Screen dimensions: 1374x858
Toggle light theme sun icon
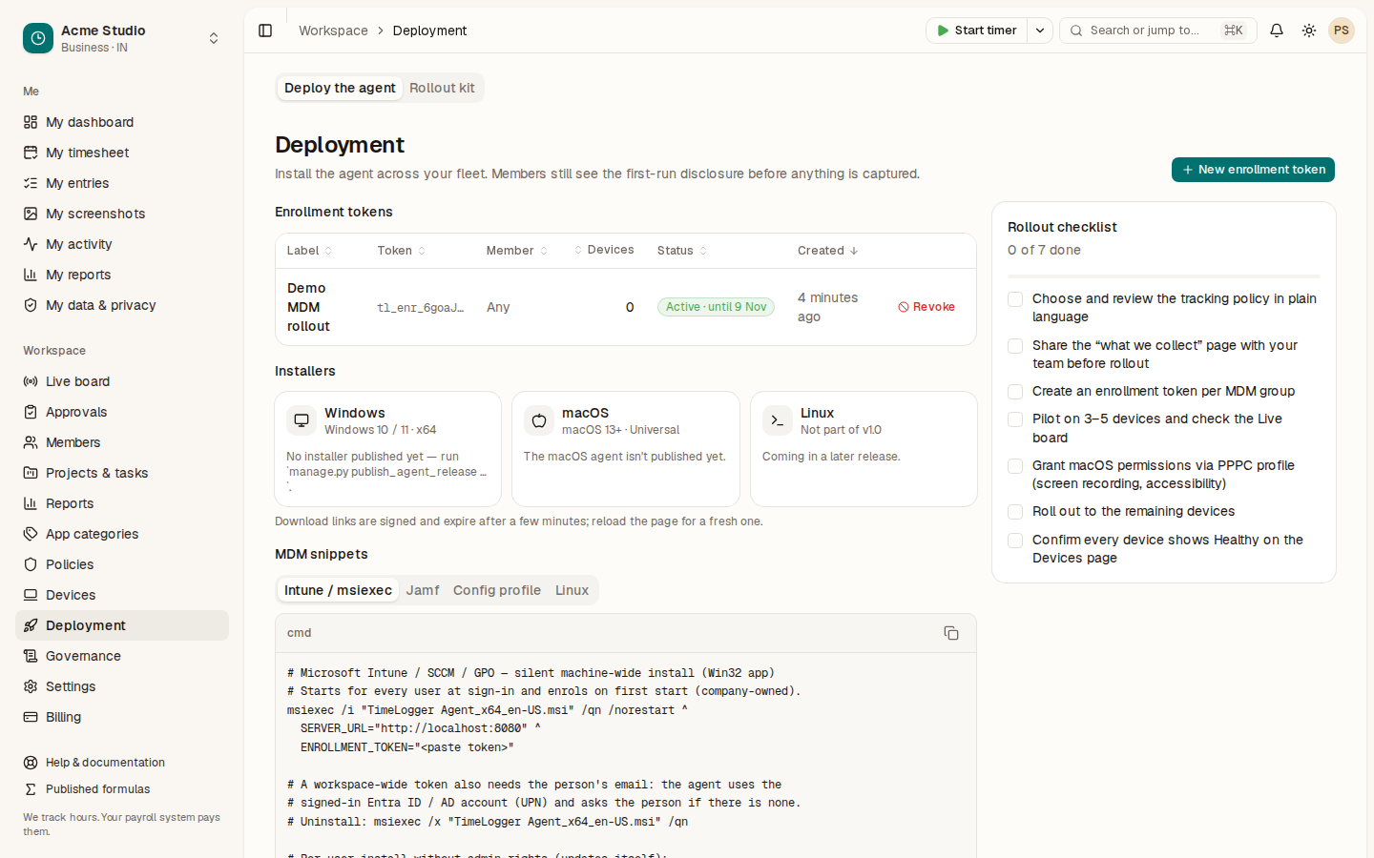[x=1309, y=31]
